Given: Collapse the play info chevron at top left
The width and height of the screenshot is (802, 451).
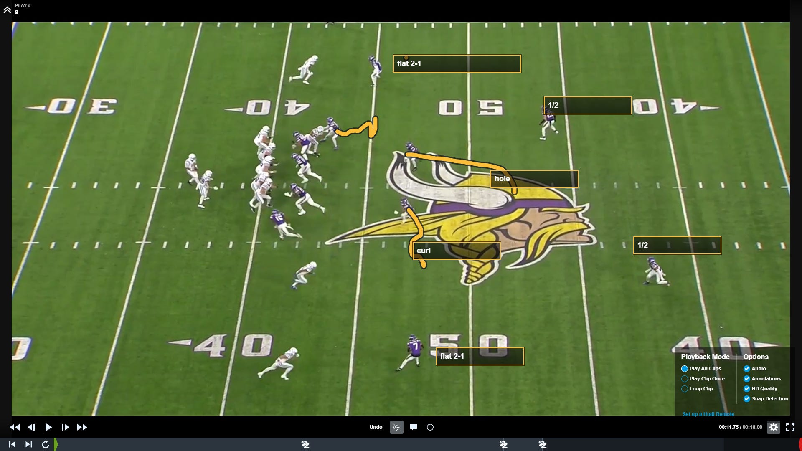Looking at the screenshot, I should pyautogui.click(x=7, y=9).
